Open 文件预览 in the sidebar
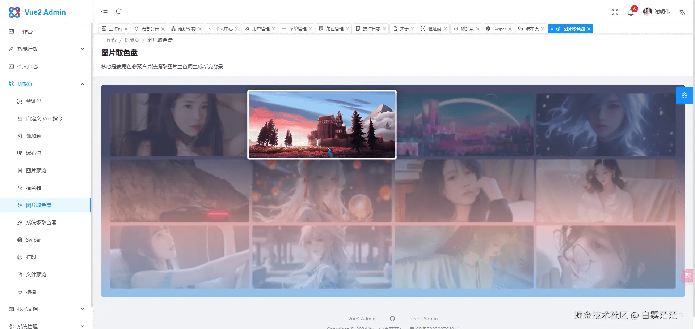 click(x=45, y=274)
